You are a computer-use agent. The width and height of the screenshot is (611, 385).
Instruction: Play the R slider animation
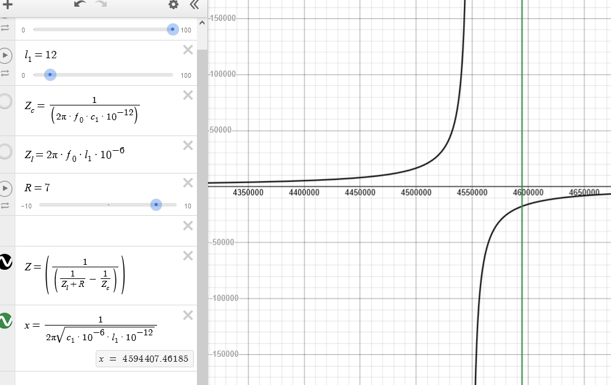pyautogui.click(x=6, y=188)
